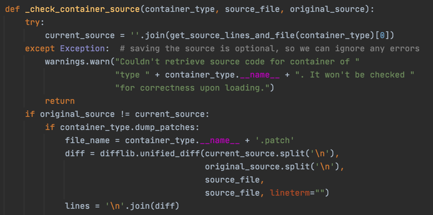The width and height of the screenshot is (433, 215).
Task: Click the return keyword
Action: click(x=60, y=101)
